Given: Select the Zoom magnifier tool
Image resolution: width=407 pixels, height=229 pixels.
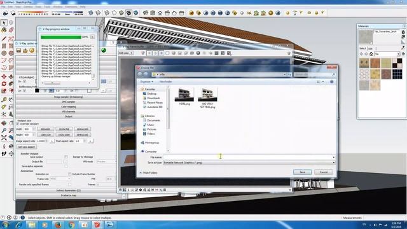Looking at the screenshot, I should coord(4,130).
